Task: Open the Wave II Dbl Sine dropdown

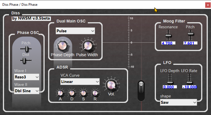Action: click(x=27, y=91)
